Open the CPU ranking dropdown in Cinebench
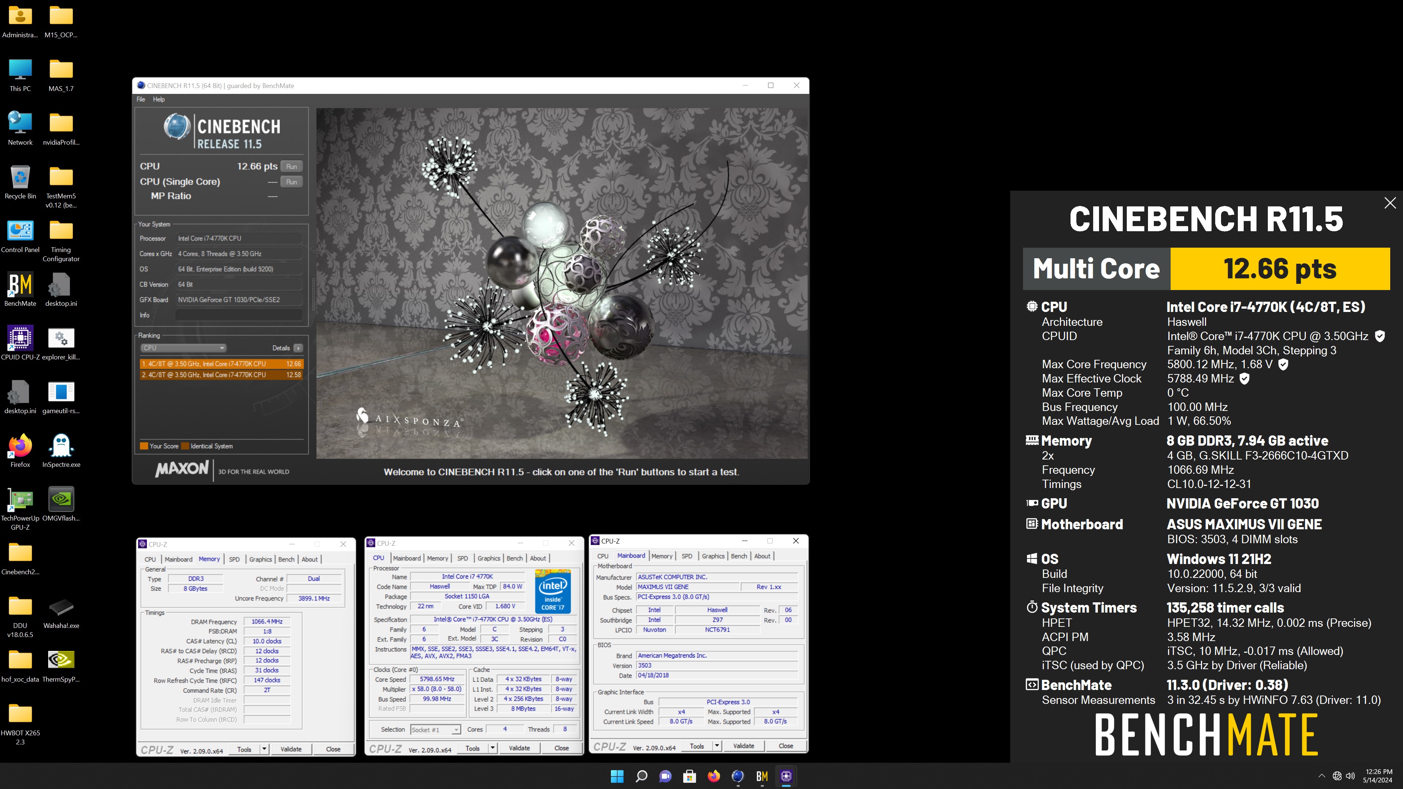Image resolution: width=1403 pixels, height=789 pixels. click(x=183, y=348)
